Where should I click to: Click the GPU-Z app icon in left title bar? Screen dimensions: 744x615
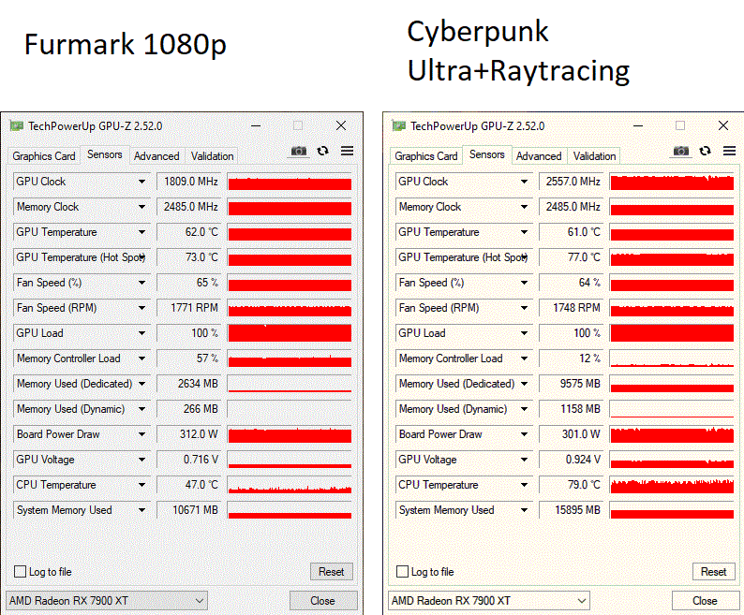tap(17, 126)
